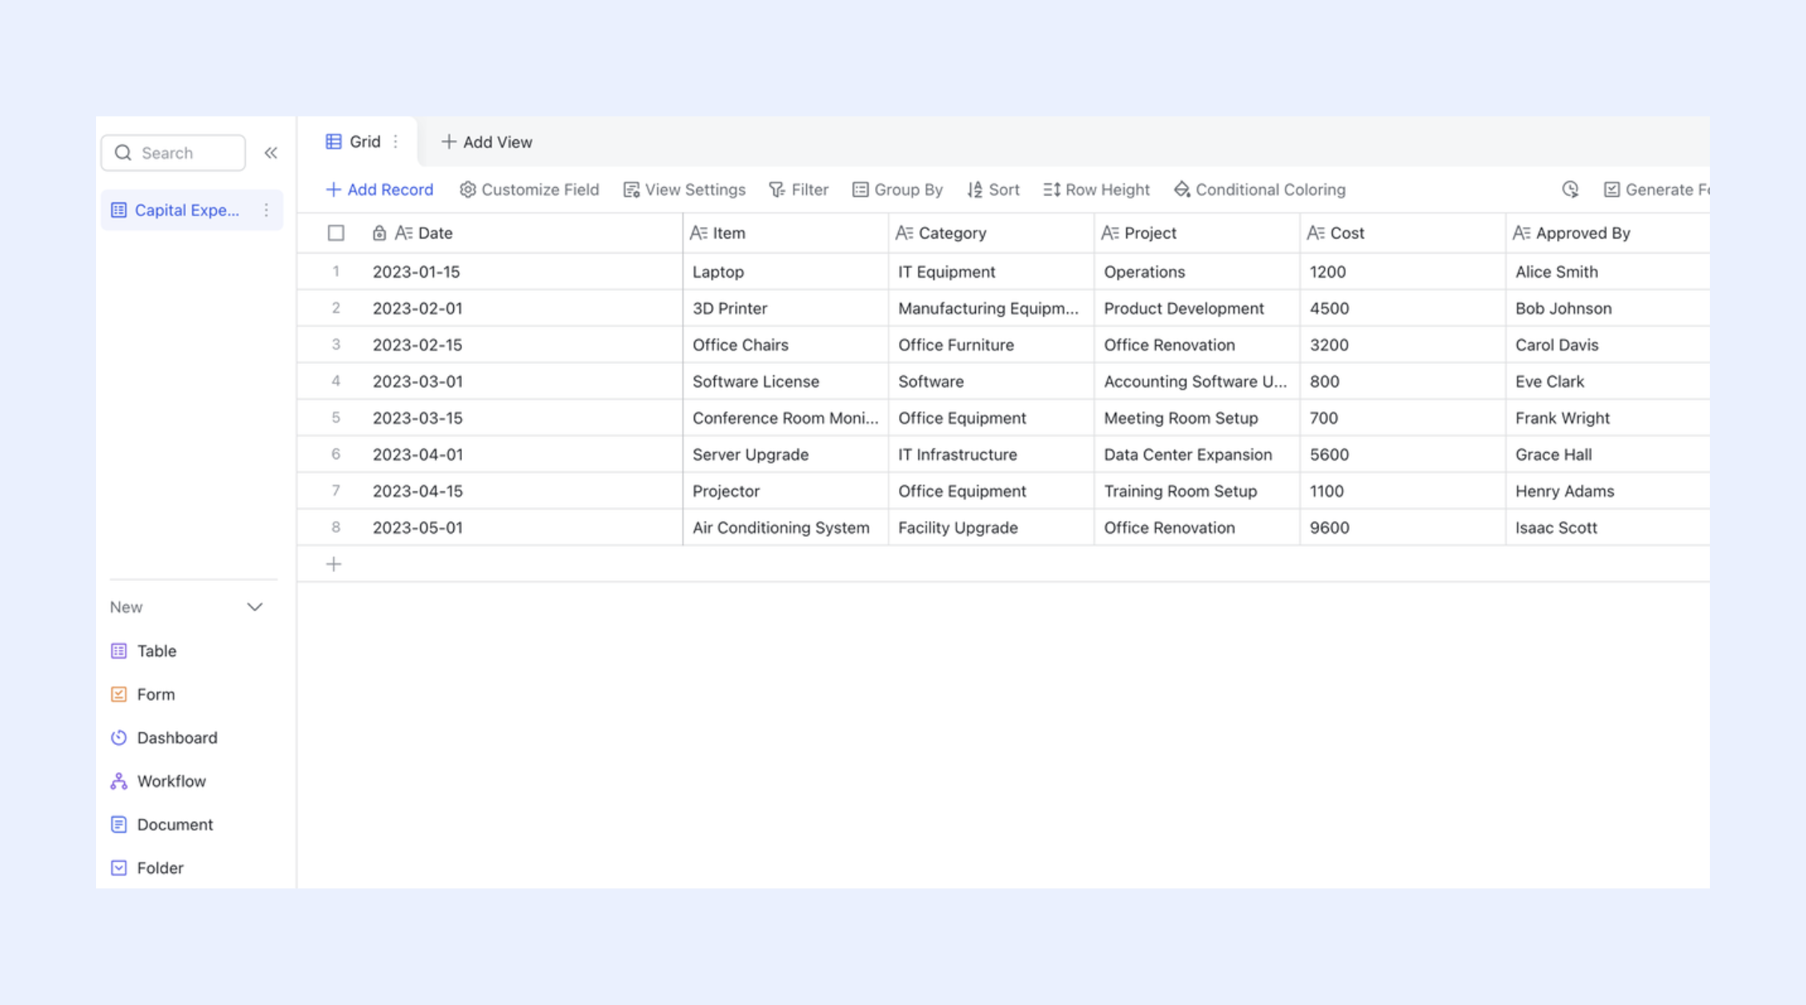Image resolution: width=1806 pixels, height=1005 pixels.
Task: Open Capital Expe... table options menu
Action: pyautogui.click(x=266, y=210)
